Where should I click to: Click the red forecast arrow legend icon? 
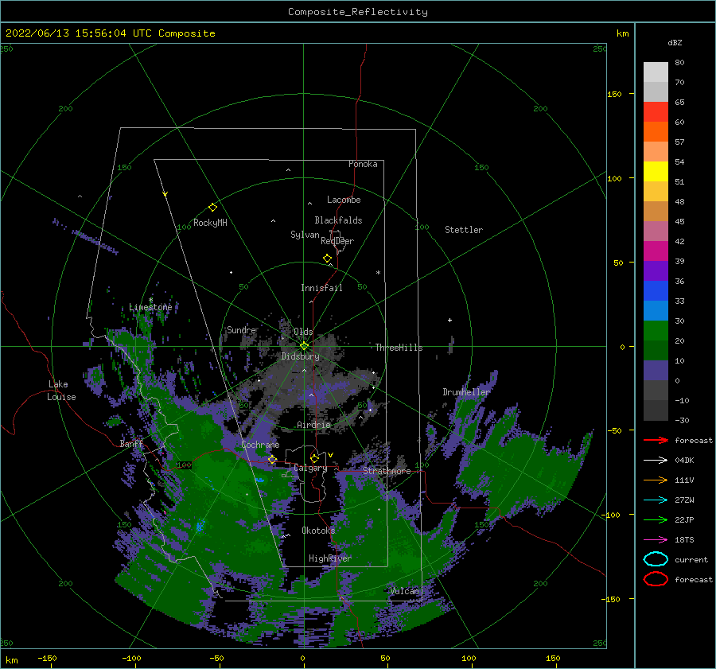point(656,440)
